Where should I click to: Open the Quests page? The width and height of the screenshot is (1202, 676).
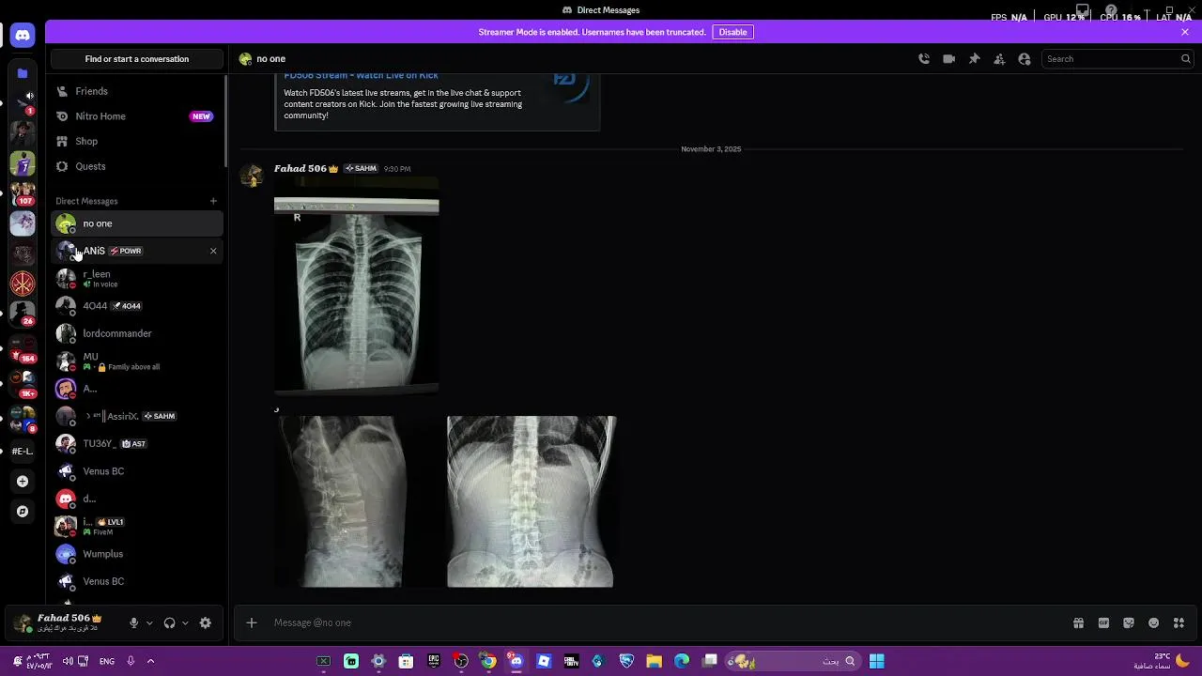coord(137,166)
